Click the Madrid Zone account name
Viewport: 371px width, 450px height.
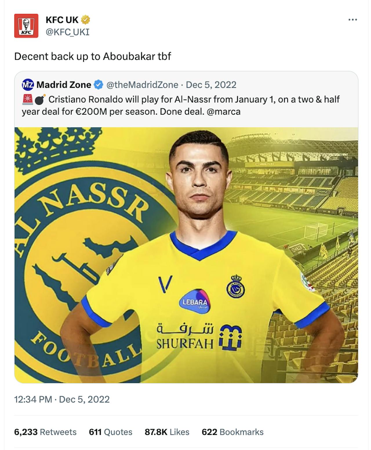point(64,85)
